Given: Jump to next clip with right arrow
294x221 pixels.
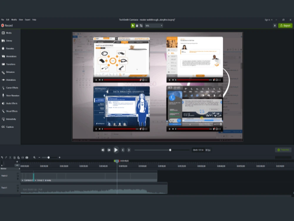Looking at the screenshot, I should pos(129,150).
